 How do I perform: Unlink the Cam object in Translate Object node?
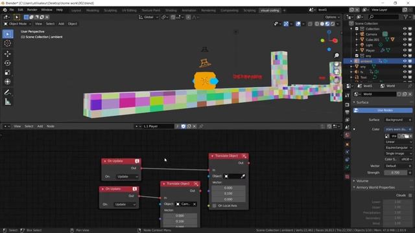pyautogui.click(x=195, y=204)
